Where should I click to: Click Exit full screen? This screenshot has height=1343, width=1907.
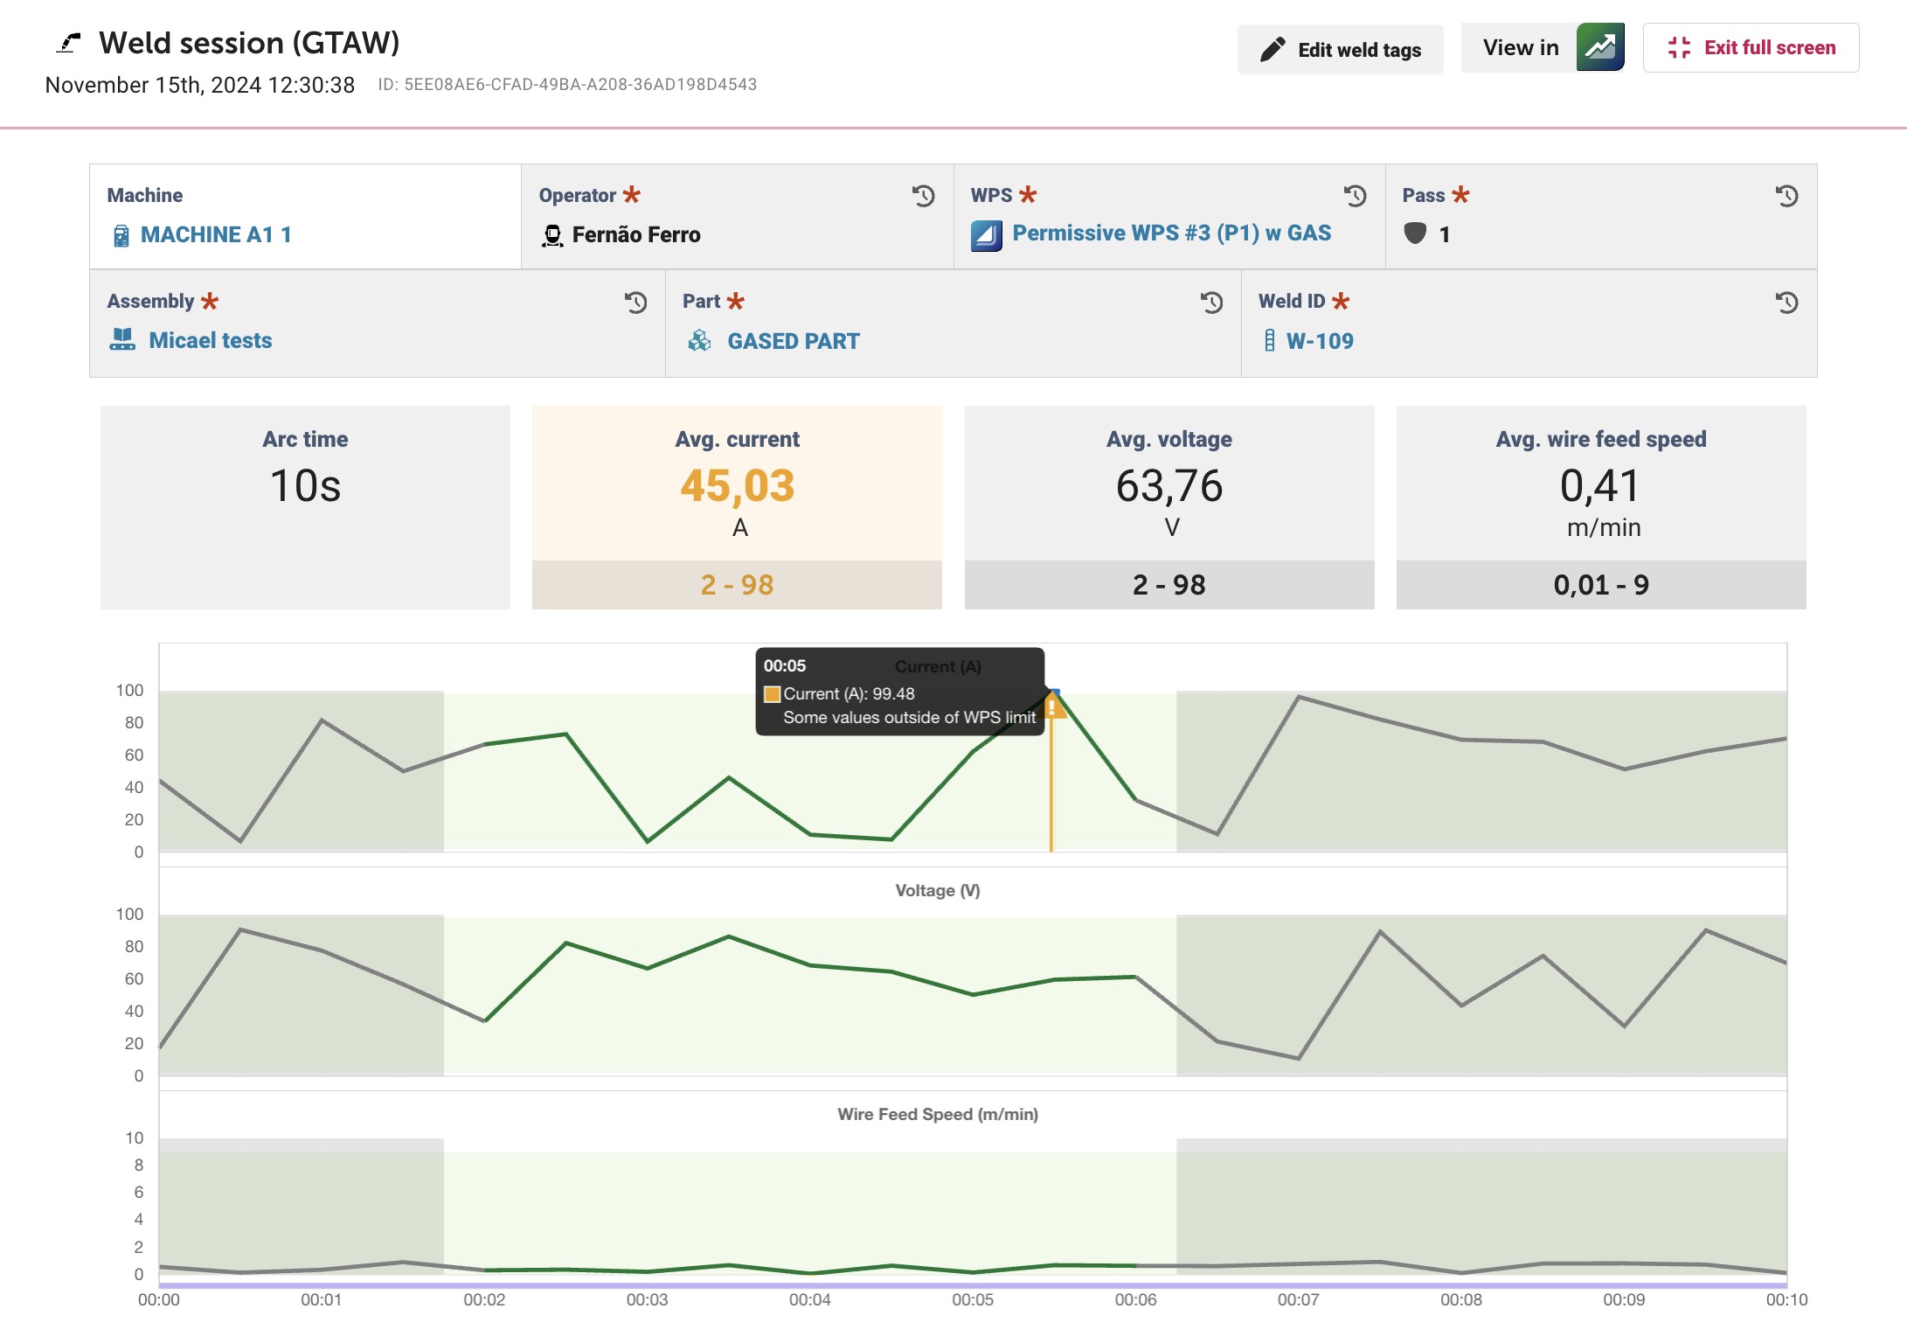point(1751,47)
